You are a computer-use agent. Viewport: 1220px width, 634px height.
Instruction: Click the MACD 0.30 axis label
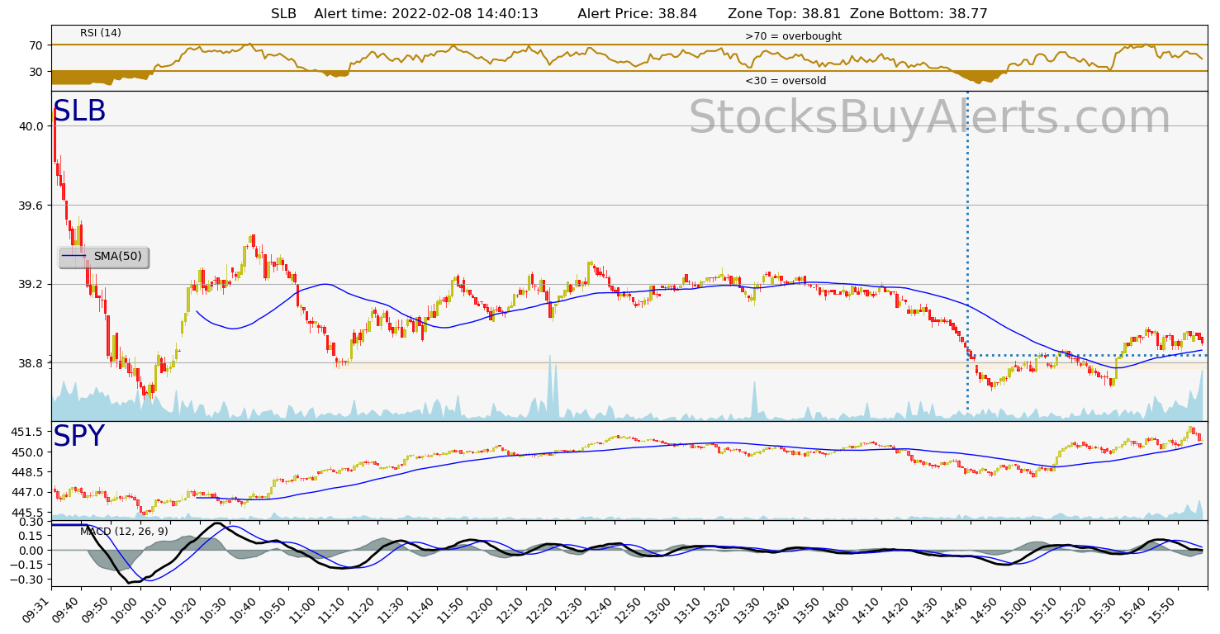pyautogui.click(x=31, y=522)
